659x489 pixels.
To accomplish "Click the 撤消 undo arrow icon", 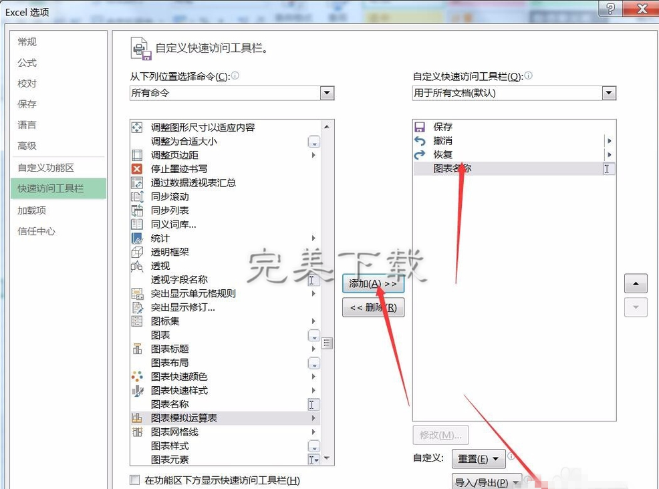I will [420, 141].
